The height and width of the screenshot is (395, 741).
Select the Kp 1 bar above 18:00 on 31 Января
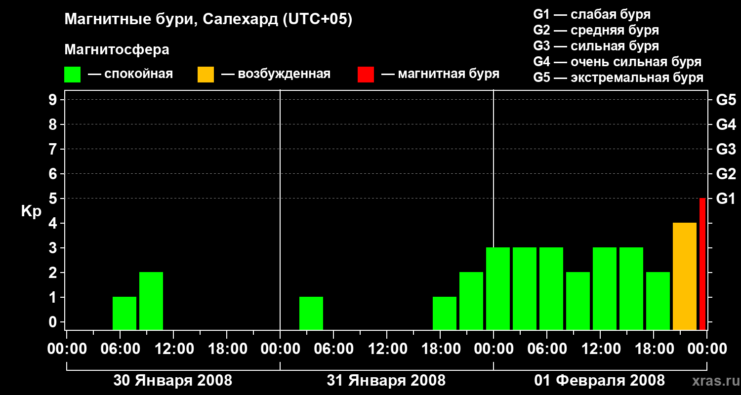[445, 313]
